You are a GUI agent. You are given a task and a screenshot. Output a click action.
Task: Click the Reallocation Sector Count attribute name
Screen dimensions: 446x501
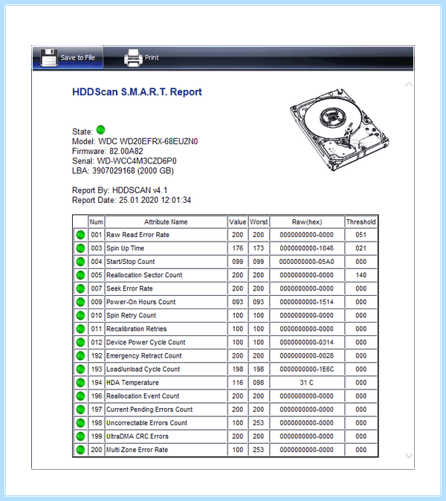pos(144,275)
